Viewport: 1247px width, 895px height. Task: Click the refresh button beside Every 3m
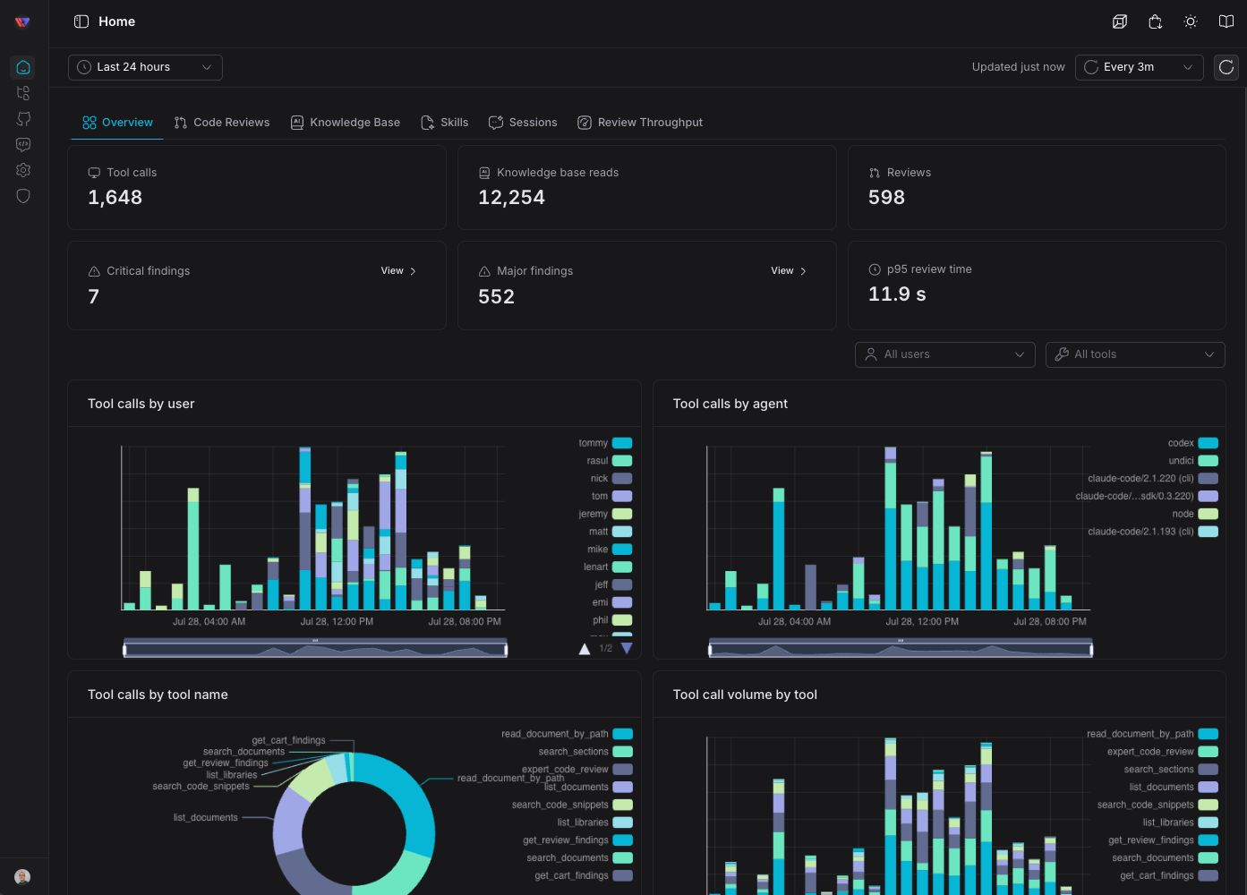[1226, 67]
